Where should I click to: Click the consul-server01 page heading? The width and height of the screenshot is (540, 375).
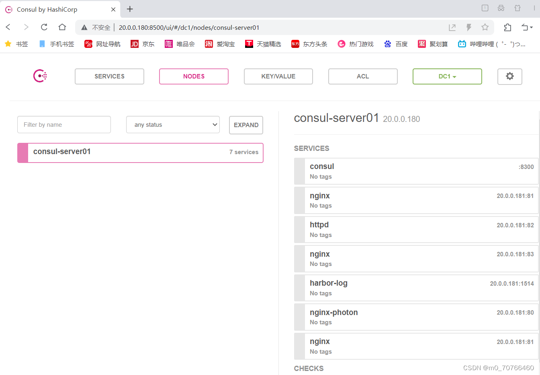click(x=336, y=118)
